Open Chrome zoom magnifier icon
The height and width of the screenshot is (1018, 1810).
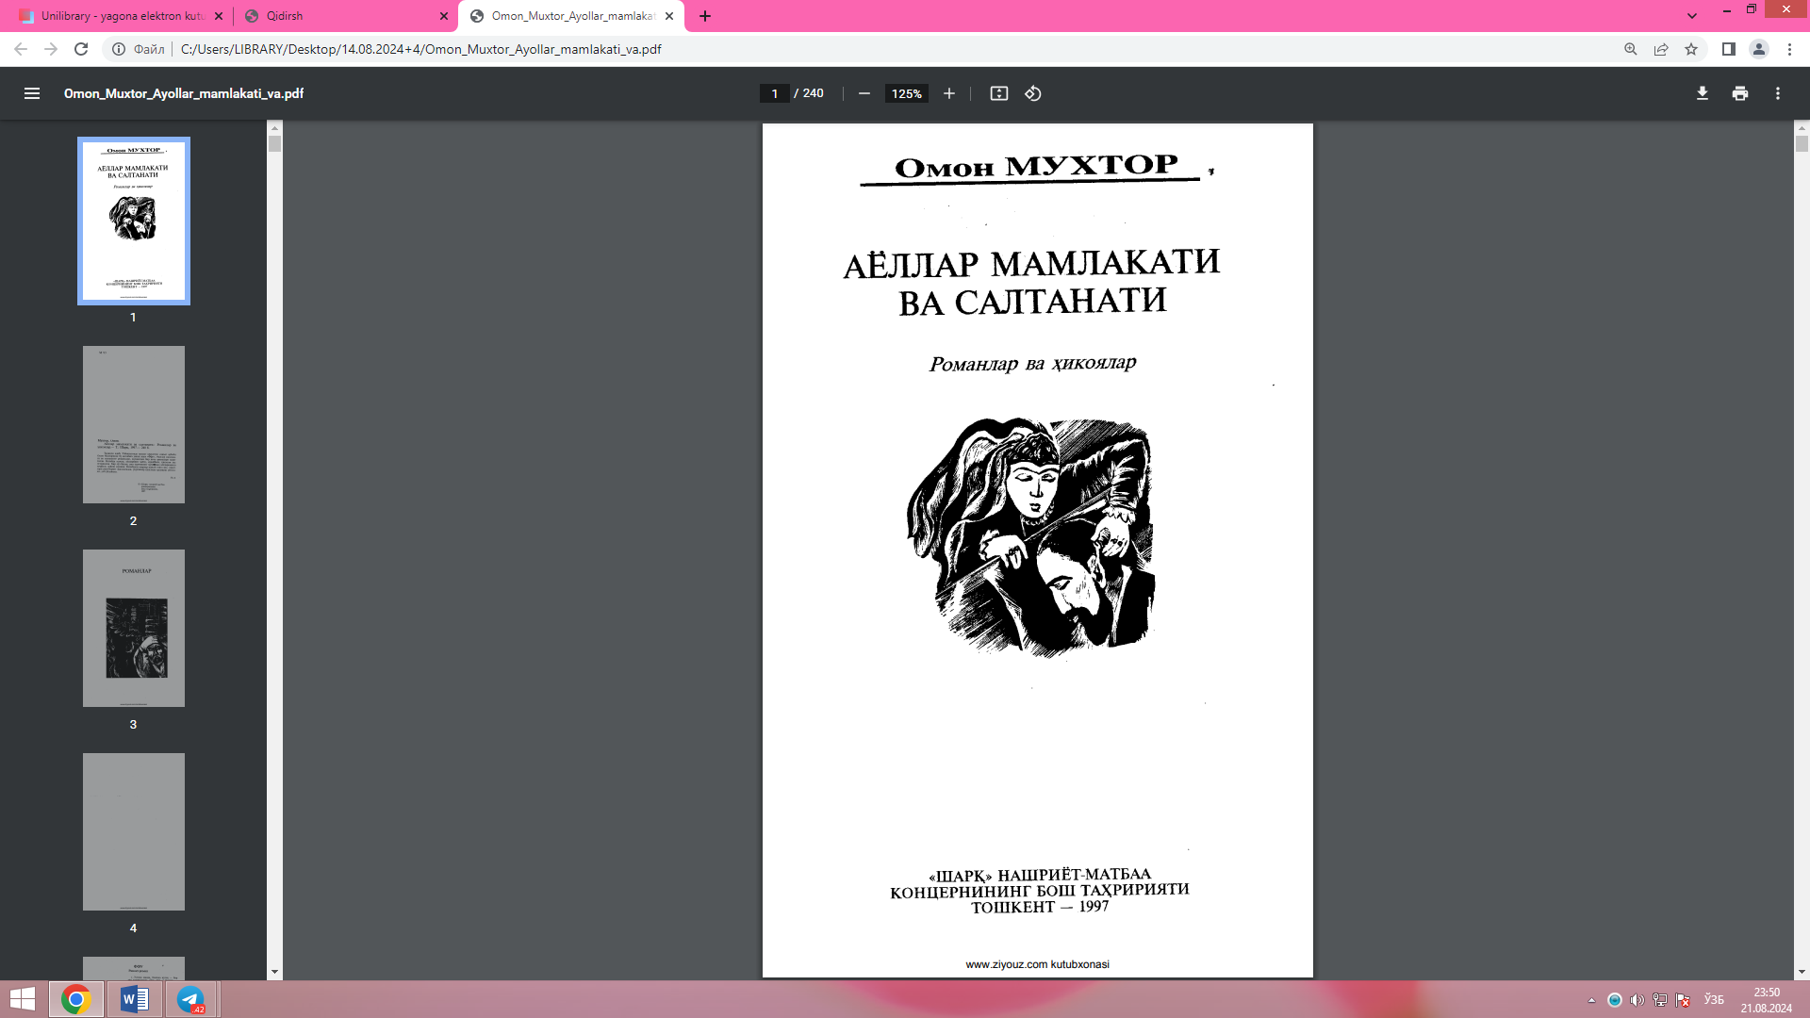point(1631,49)
